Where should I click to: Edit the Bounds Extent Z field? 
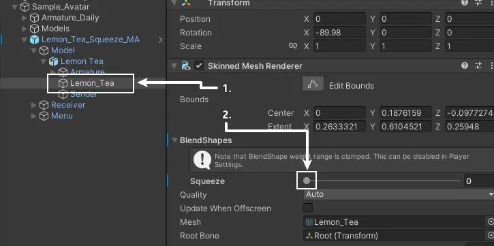tap(469, 127)
